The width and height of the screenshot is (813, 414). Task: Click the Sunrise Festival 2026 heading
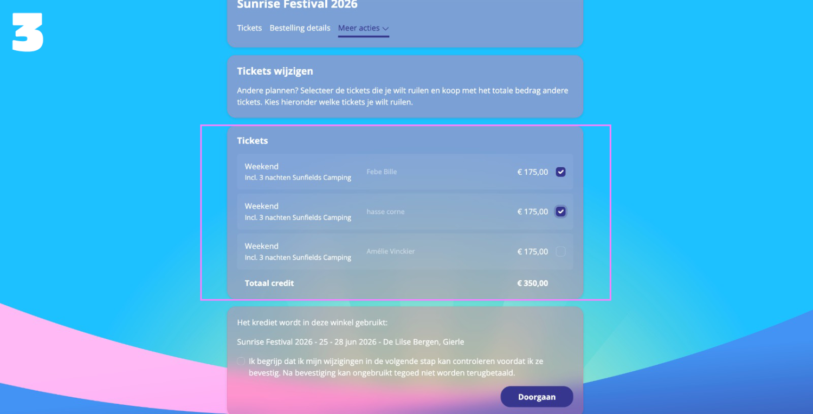tap(297, 5)
